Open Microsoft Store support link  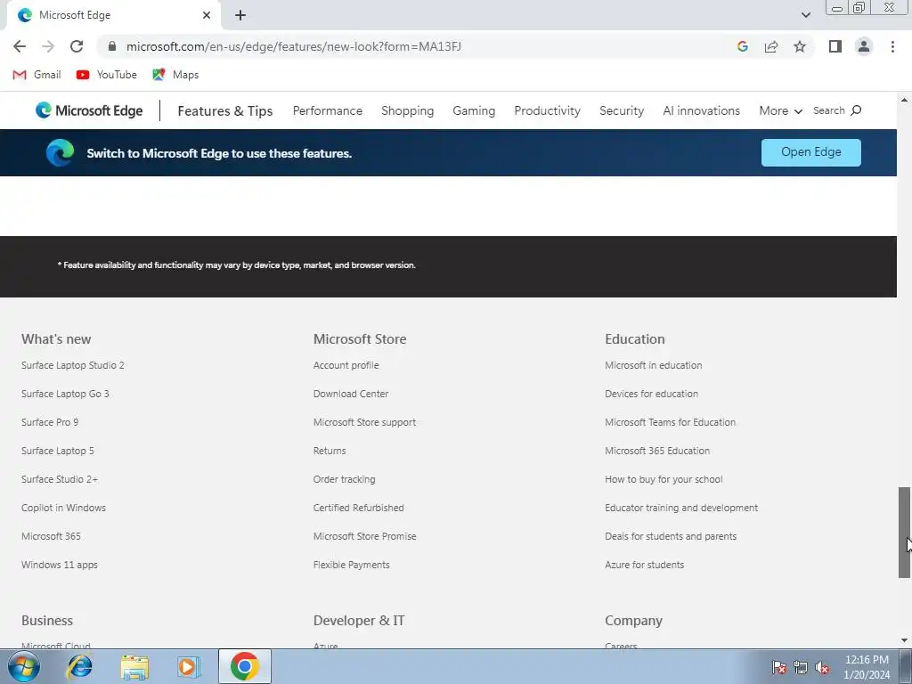coord(364,422)
